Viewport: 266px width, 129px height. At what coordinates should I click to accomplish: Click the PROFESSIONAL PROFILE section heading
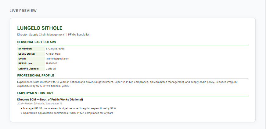point(36,75)
